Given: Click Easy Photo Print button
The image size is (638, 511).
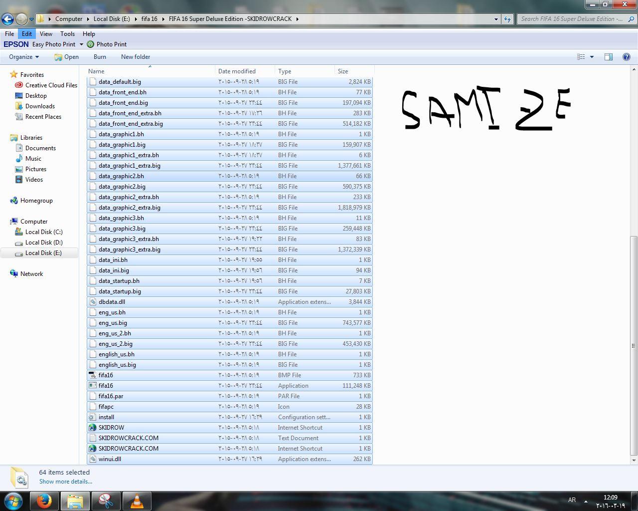Looking at the screenshot, I should [x=54, y=44].
